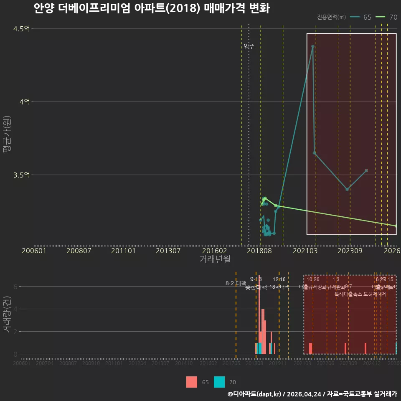Click '201602' on the price chart x-axis
Screen dimensions: 401x401
click(x=215, y=251)
